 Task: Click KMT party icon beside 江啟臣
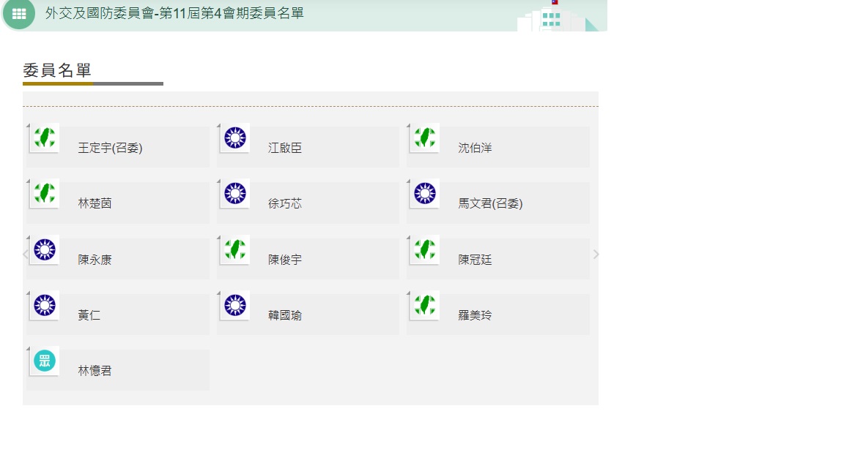[234, 138]
